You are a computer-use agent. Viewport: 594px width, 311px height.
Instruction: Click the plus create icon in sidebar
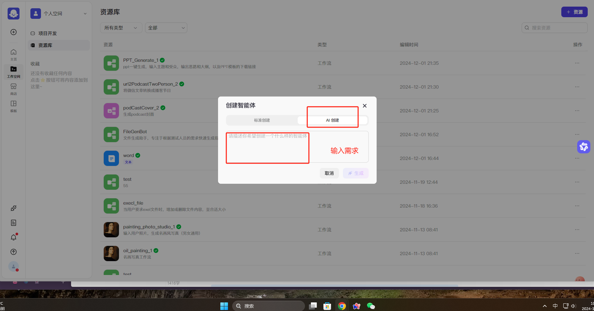pos(14,32)
